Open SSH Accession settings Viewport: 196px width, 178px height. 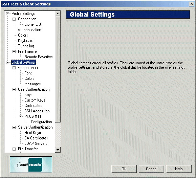[37, 111]
